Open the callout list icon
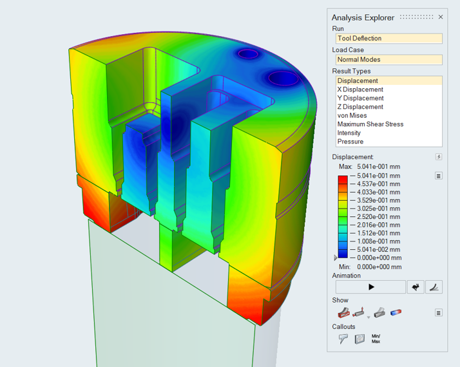Viewport: 460px width, 367px height. 359,339
